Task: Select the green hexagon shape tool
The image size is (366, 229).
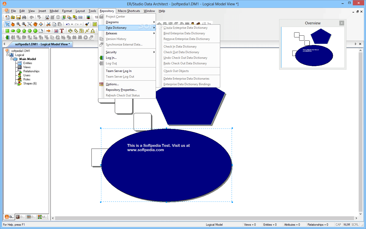Action: point(30,31)
